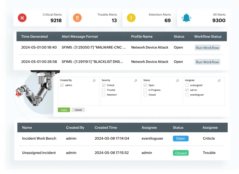Viewport: 239px width, 174px height.
Task: Check the Attention severity checkbox
Action: [103, 95]
